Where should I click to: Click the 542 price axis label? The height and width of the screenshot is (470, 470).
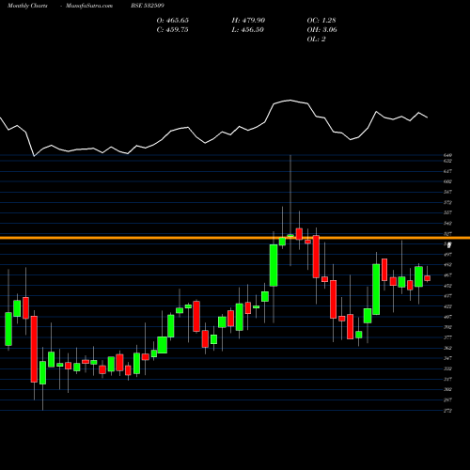(447, 223)
